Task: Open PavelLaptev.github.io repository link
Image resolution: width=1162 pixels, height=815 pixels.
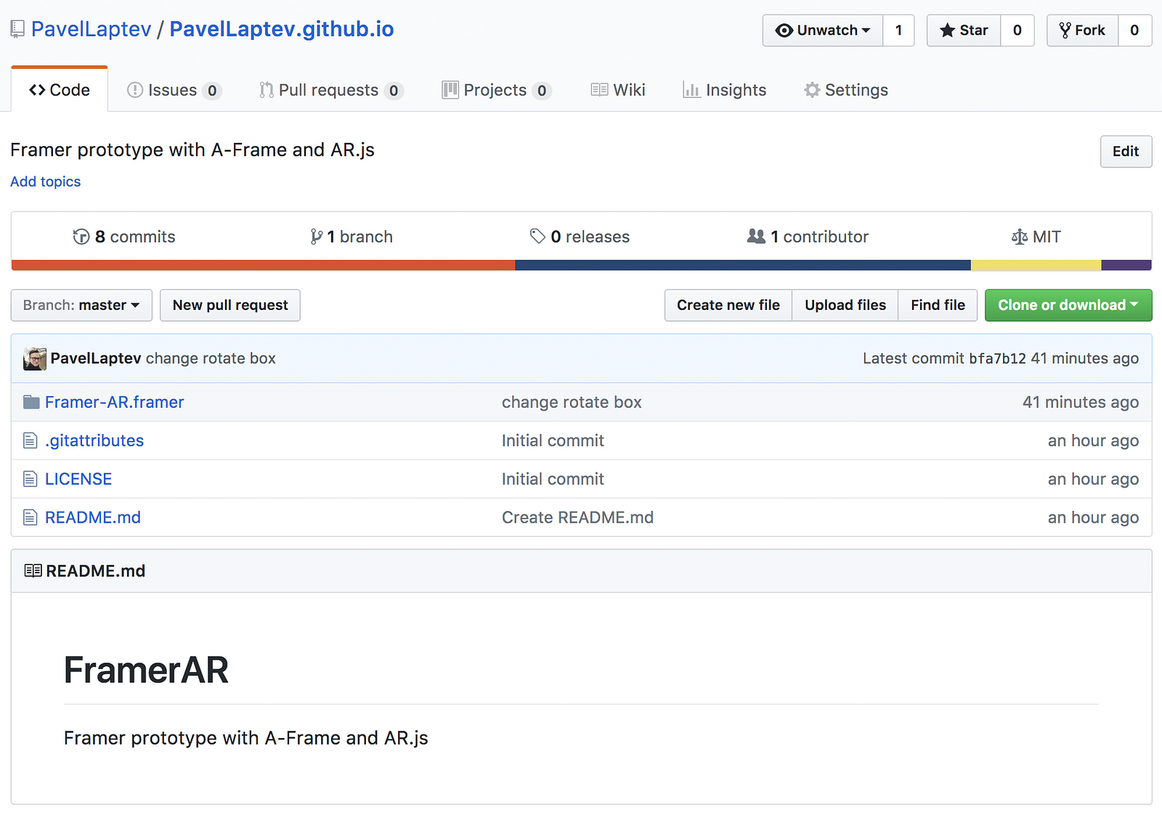Action: pyautogui.click(x=282, y=29)
